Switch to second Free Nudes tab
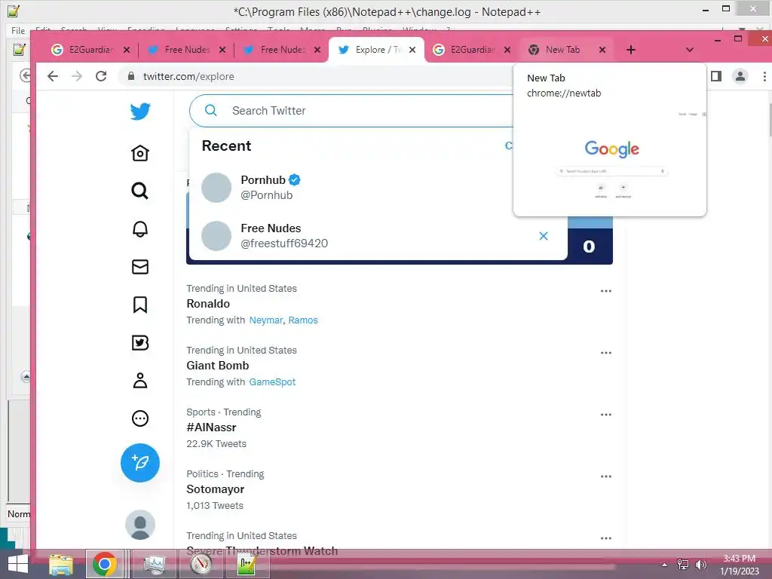The image size is (772, 579). pyautogui.click(x=283, y=50)
